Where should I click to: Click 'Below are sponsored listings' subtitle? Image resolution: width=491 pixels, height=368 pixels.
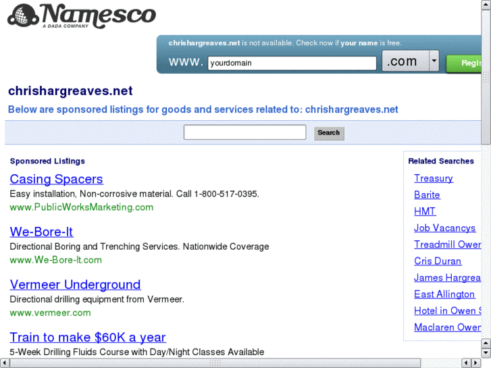(203, 109)
